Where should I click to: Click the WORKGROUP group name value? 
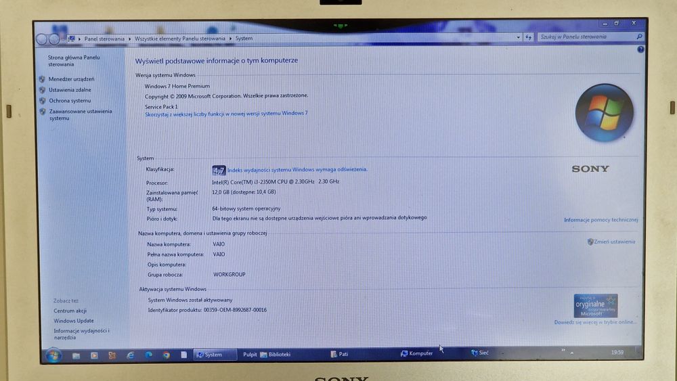[x=230, y=275]
